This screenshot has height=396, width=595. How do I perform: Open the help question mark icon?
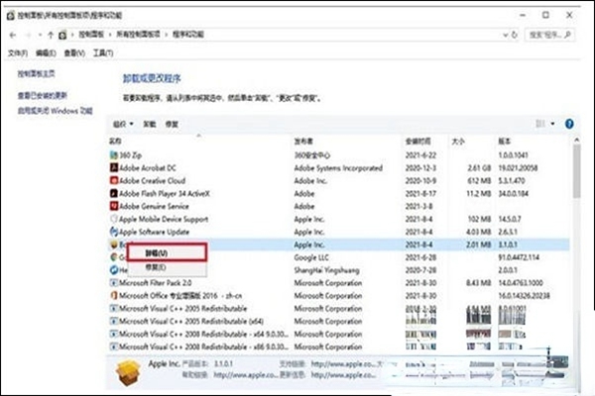click(x=569, y=124)
